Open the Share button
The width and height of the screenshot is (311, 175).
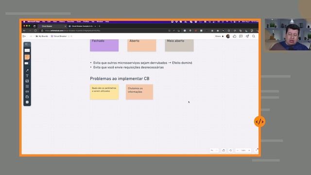coord(219,36)
